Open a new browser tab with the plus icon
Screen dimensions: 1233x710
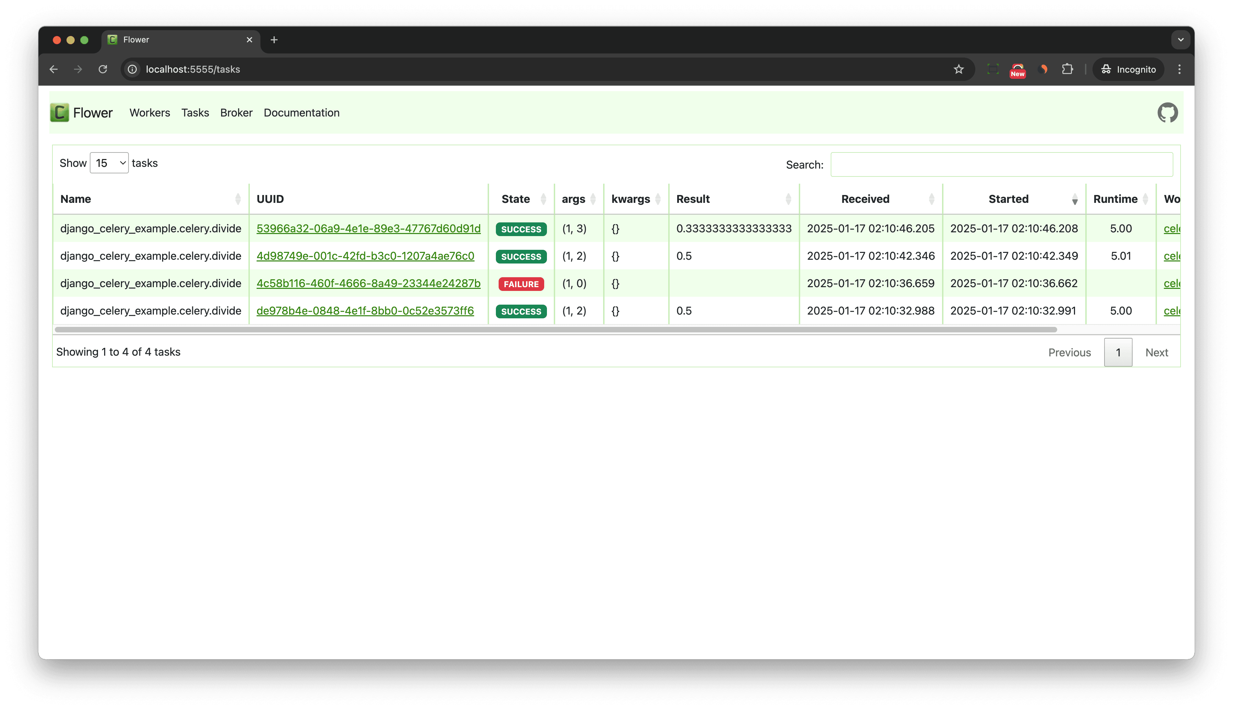tap(274, 39)
